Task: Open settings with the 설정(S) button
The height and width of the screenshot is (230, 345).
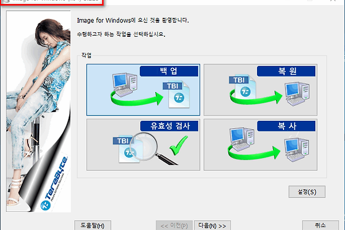Action: tap(307, 191)
